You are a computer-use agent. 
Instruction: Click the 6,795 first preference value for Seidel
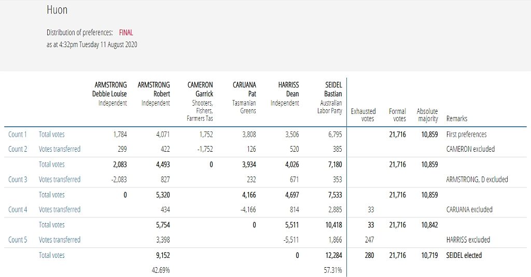(335, 134)
